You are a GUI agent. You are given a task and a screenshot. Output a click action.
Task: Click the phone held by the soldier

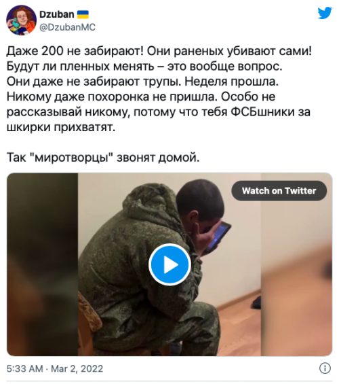click(x=218, y=237)
